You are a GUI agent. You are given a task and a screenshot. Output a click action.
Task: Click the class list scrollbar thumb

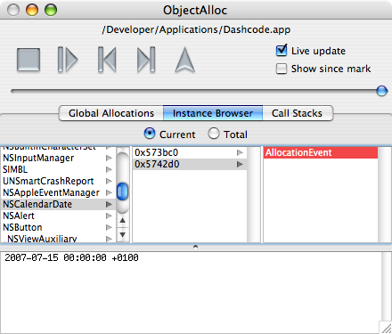[122, 191]
